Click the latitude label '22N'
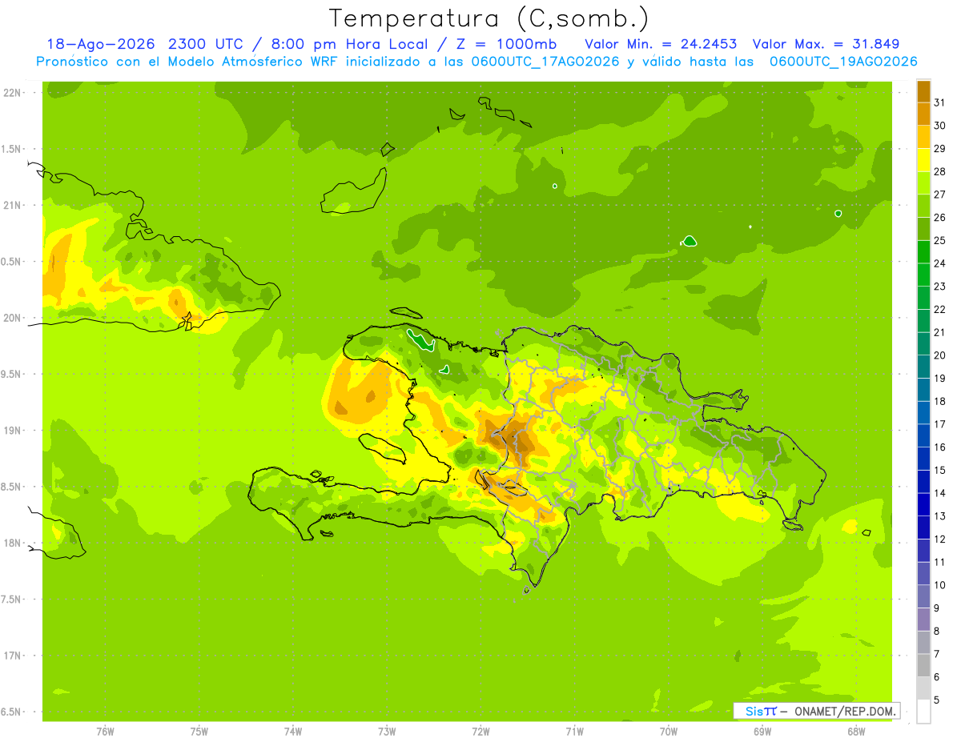 13,93
